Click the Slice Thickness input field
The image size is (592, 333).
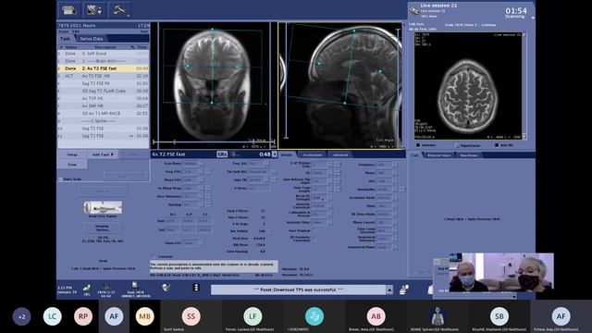(191, 196)
